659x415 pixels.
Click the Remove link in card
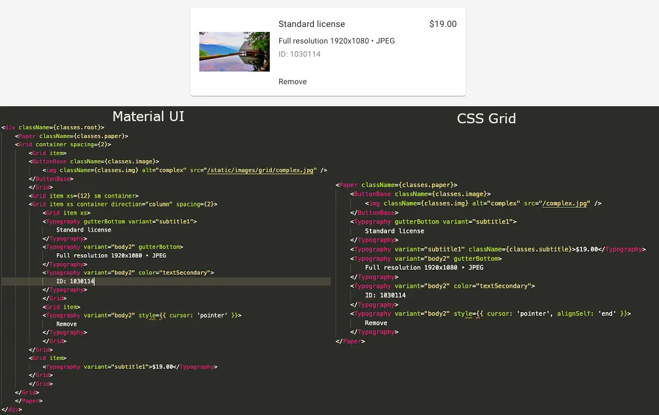pyautogui.click(x=292, y=81)
